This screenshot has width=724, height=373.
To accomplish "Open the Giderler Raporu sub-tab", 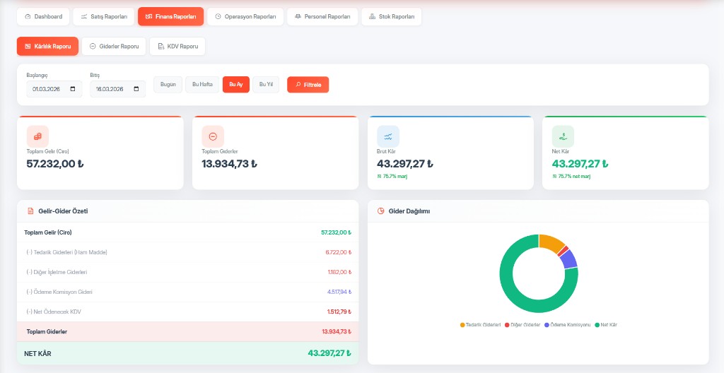I will click(x=114, y=47).
